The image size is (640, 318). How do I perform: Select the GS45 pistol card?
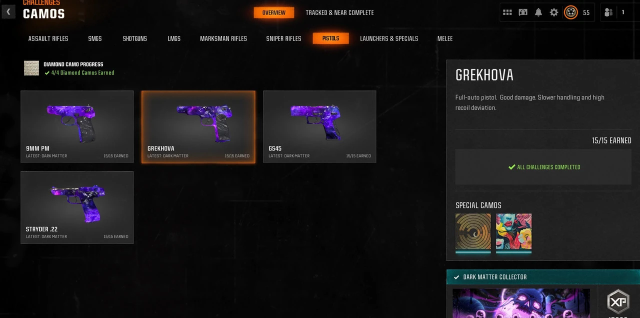pyautogui.click(x=319, y=126)
